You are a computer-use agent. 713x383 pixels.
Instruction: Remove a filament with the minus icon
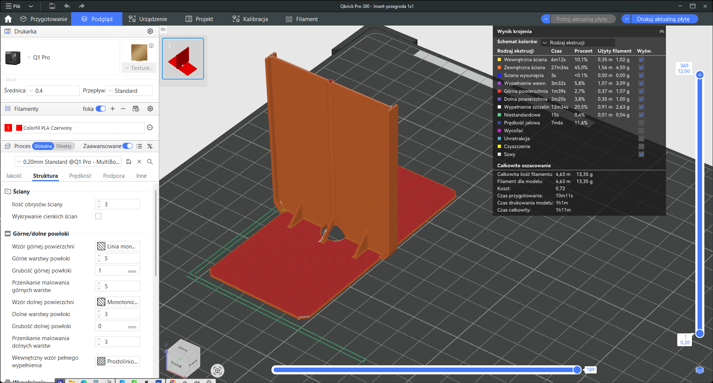tap(123, 109)
